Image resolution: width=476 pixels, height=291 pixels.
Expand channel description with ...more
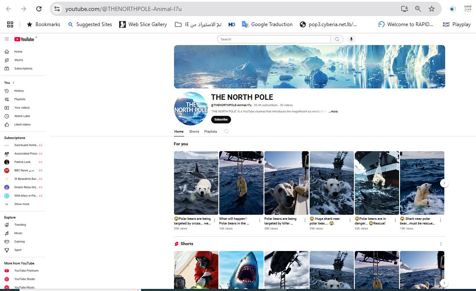[333, 112]
